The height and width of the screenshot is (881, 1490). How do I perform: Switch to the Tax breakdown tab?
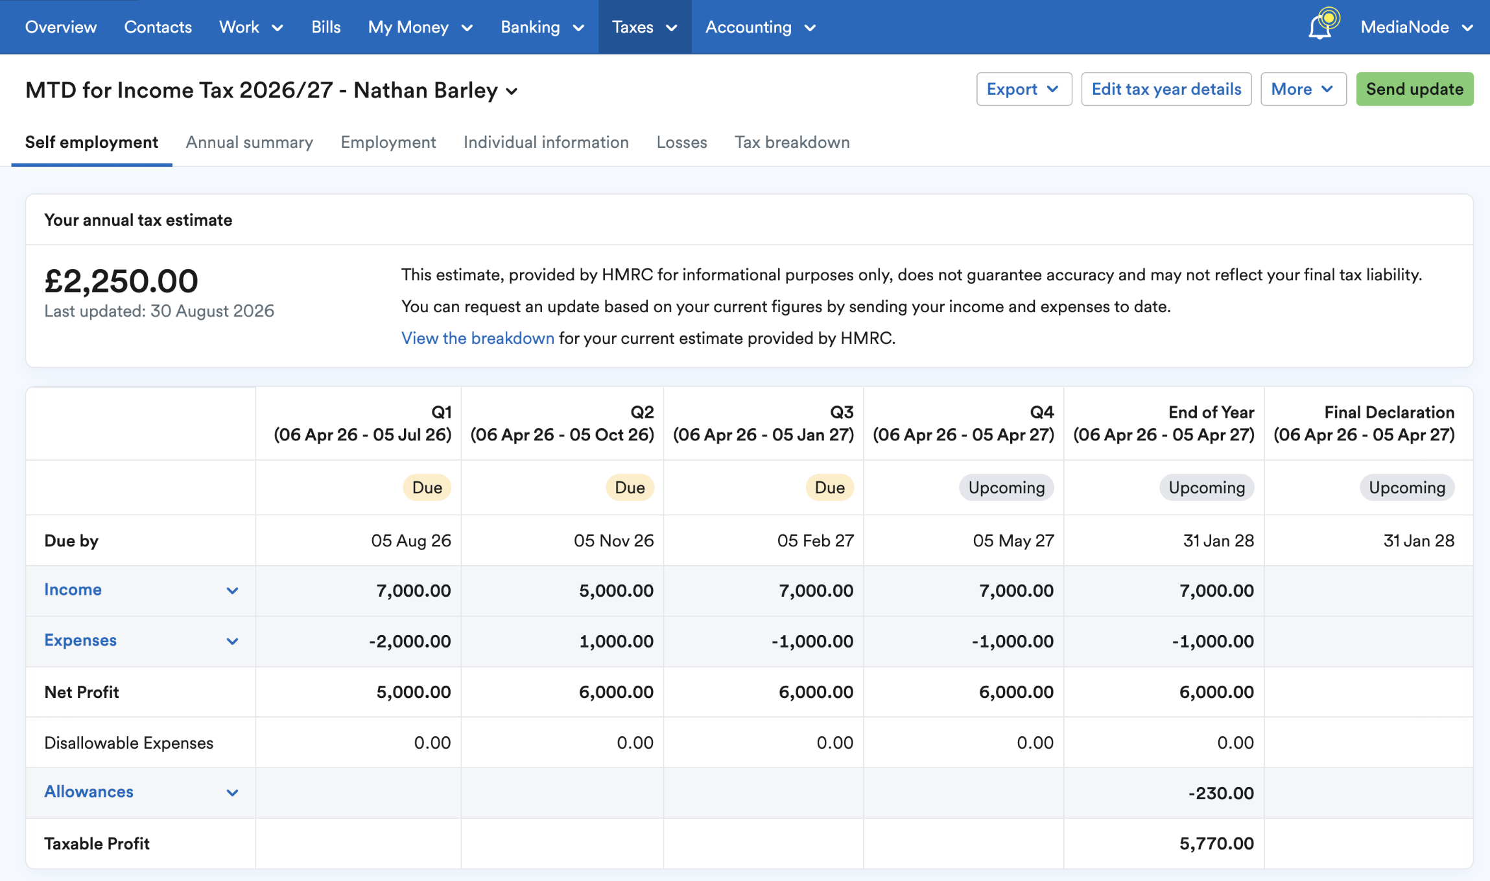792,142
